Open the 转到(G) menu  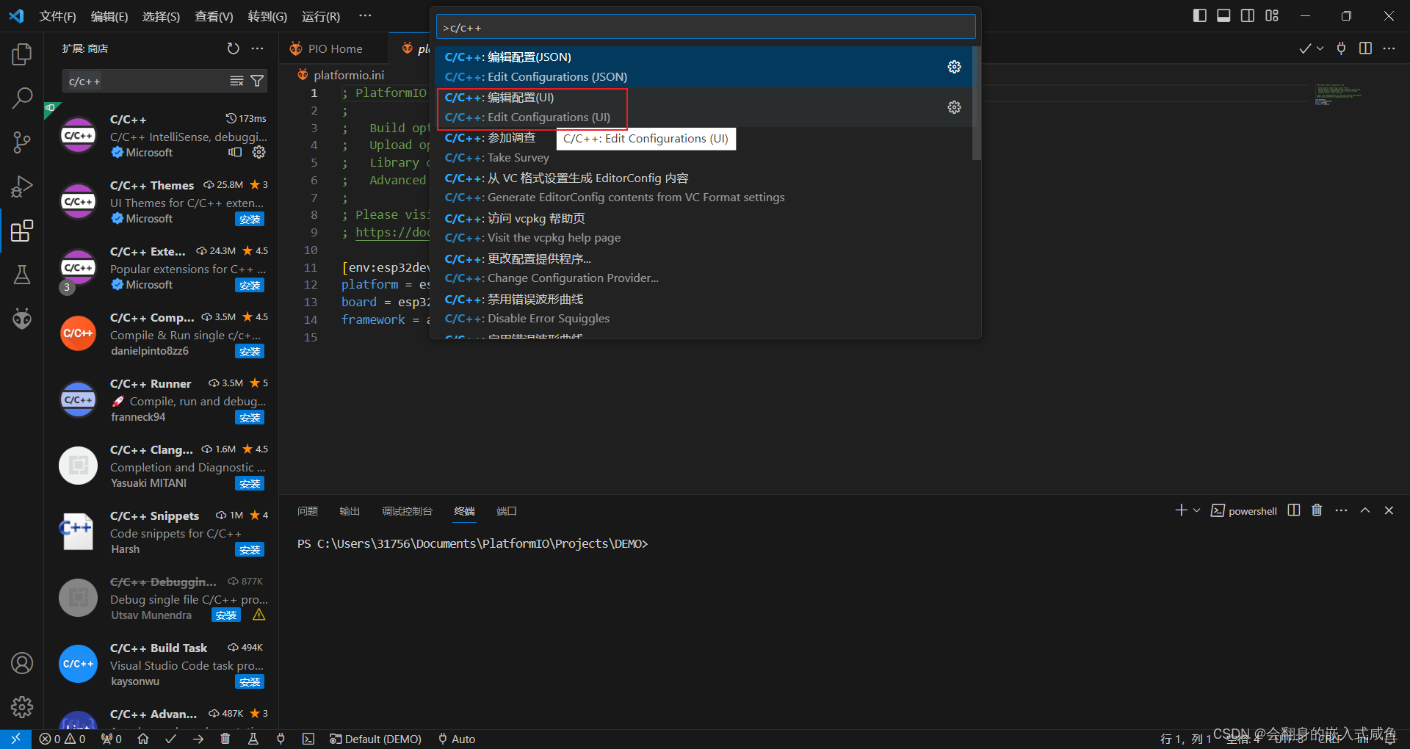[x=267, y=16]
